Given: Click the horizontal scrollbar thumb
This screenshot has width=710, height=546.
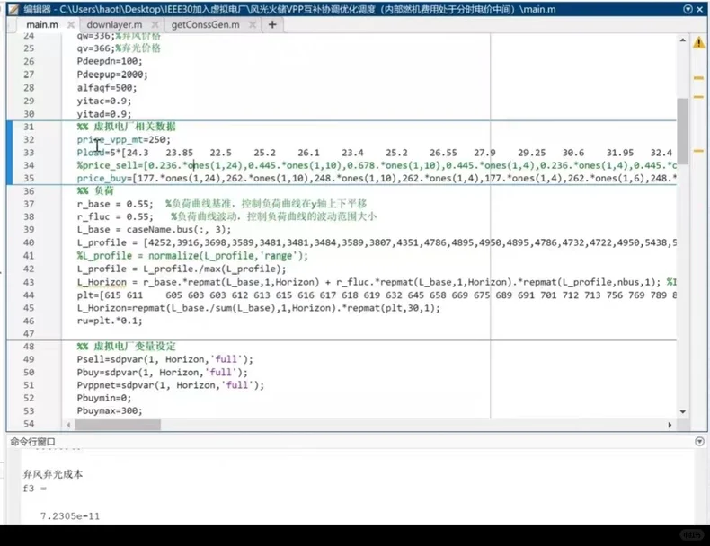Looking at the screenshot, I should pos(117,425).
